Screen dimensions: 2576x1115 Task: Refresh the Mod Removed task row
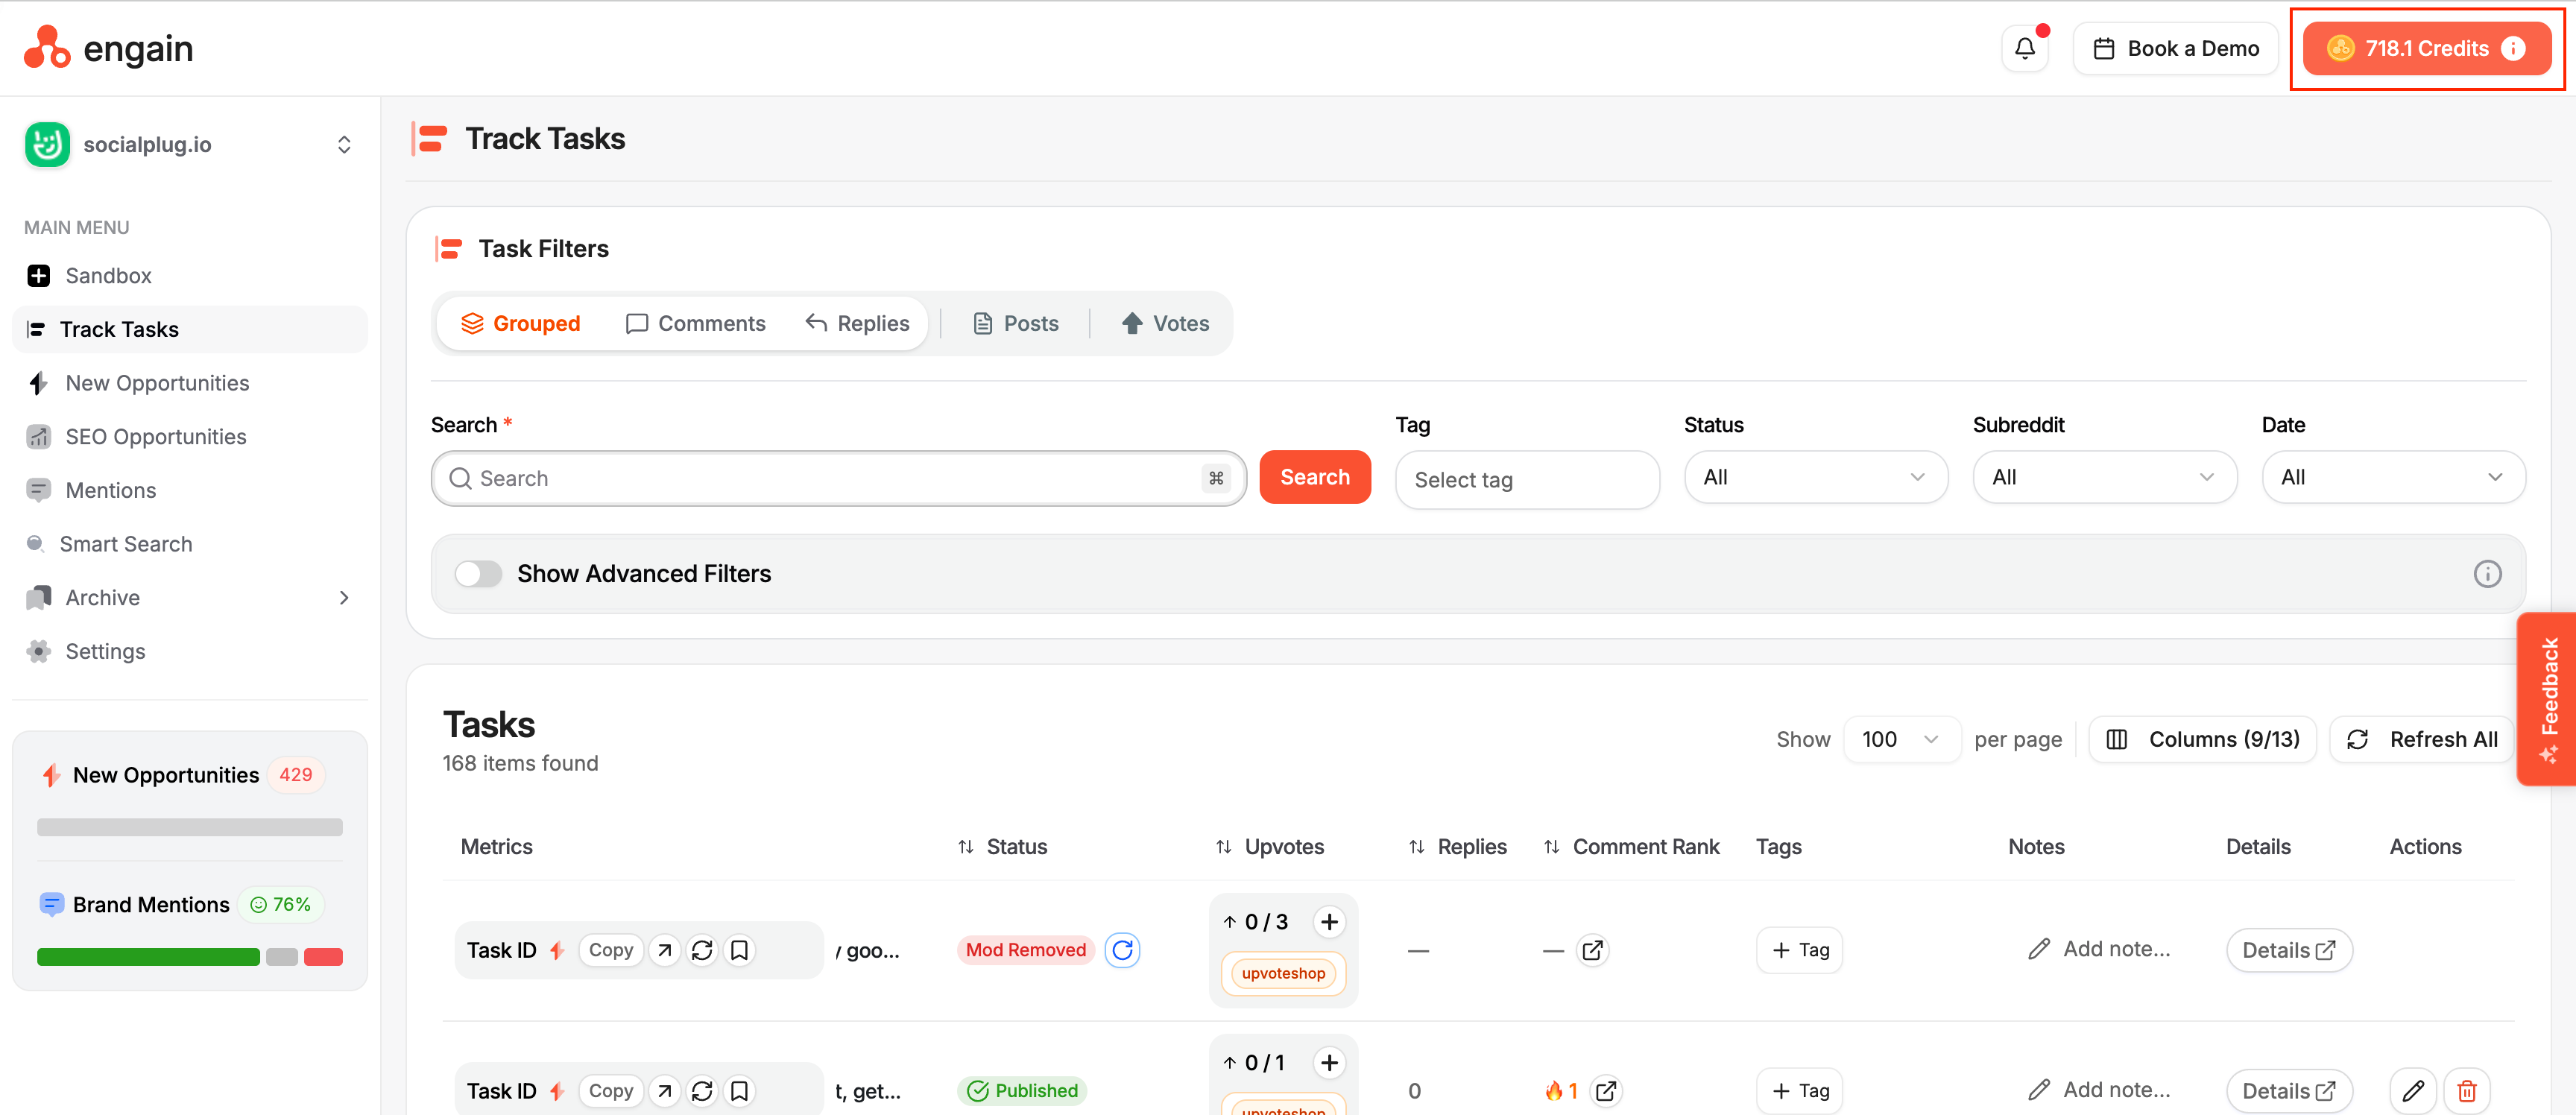coord(702,950)
